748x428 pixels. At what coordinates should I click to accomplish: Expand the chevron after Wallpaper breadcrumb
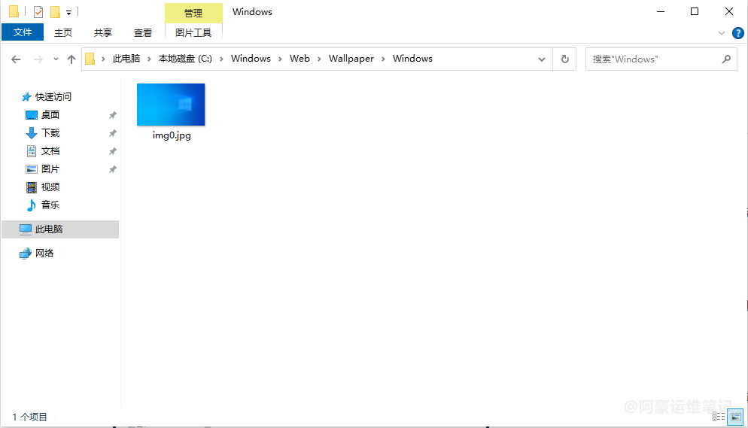[383, 59]
